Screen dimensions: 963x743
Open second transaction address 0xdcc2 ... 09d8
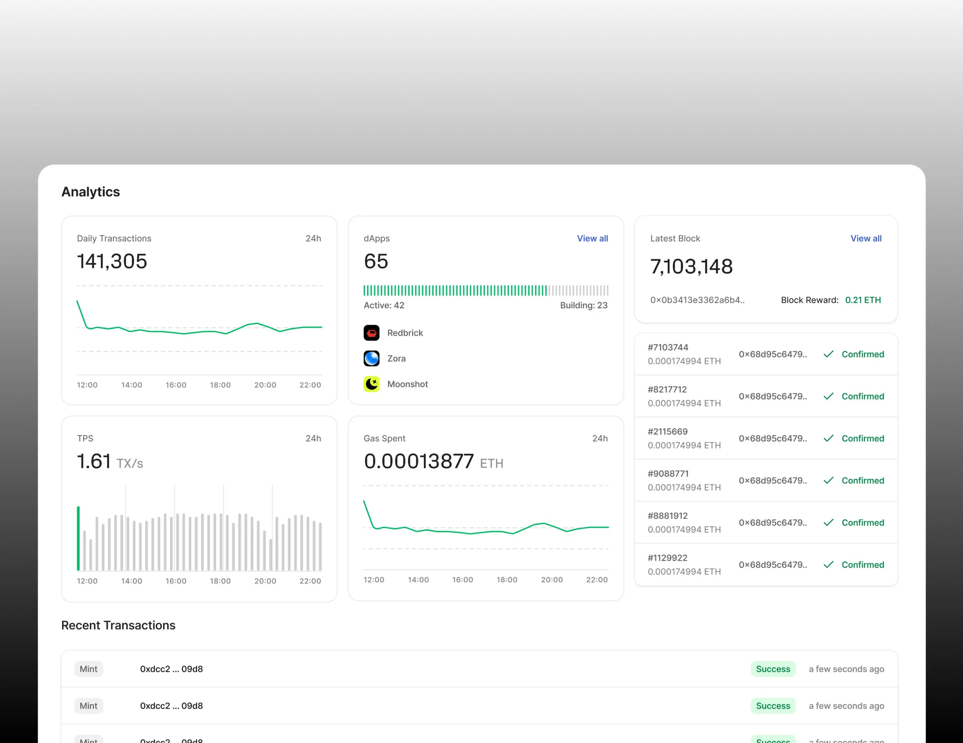[172, 706]
